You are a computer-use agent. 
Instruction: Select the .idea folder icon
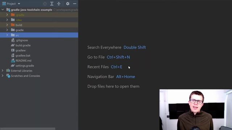click(x=13, y=20)
